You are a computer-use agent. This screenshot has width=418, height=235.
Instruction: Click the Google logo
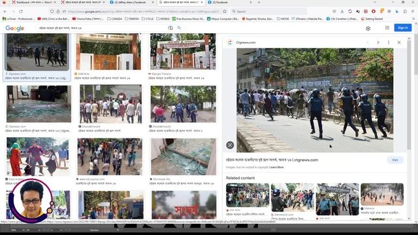tap(14, 28)
